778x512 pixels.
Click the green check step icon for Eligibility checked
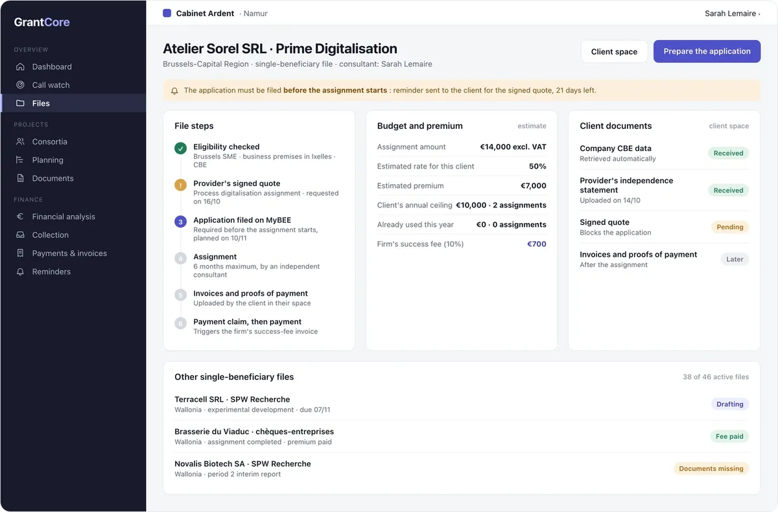point(181,148)
